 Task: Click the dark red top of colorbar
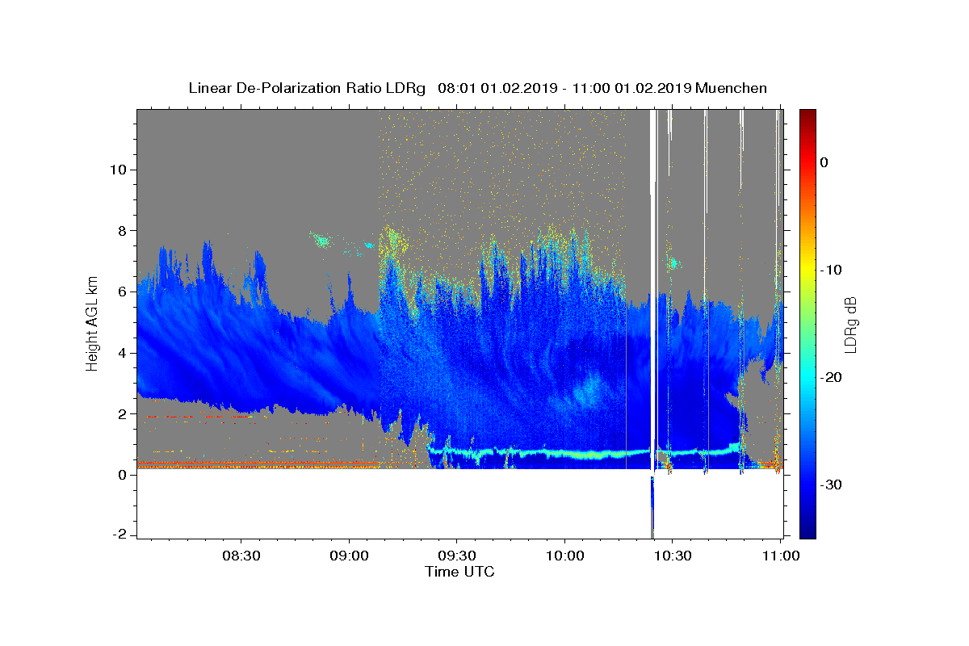(x=807, y=115)
